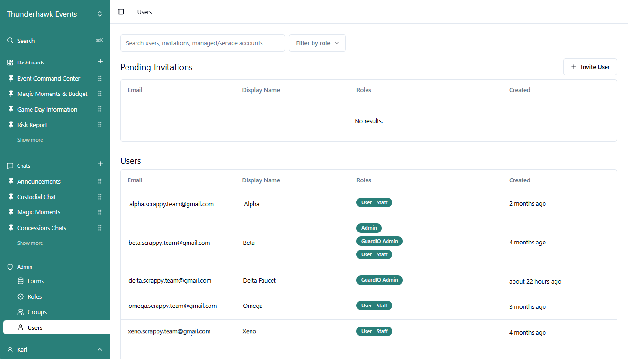The height and width of the screenshot is (359, 628).
Task: Expand the Karl user menu
Action: click(100, 350)
